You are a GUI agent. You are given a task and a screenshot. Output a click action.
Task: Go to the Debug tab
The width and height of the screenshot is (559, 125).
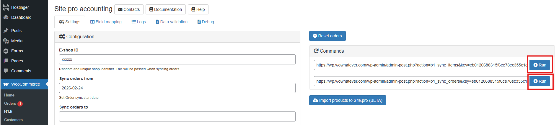[x=206, y=22]
